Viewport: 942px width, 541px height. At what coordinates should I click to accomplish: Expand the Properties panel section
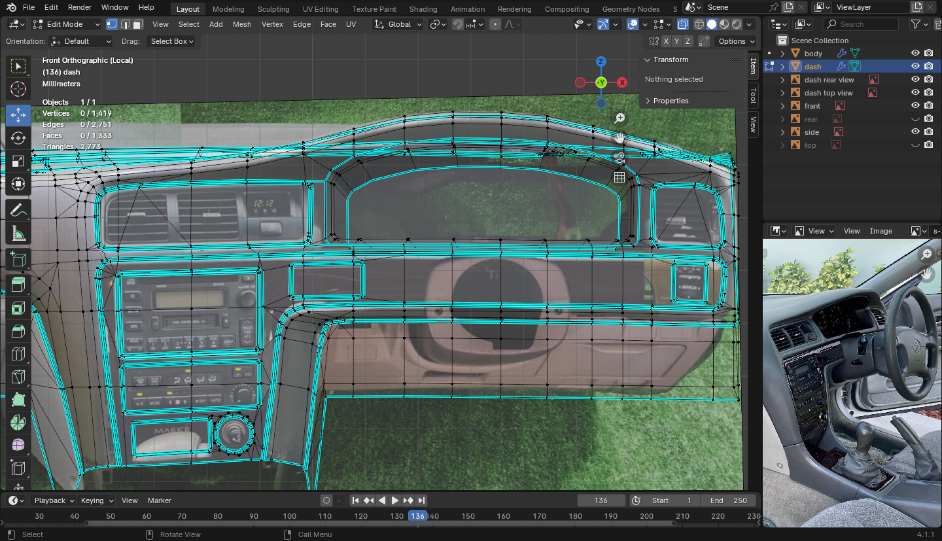[670, 101]
